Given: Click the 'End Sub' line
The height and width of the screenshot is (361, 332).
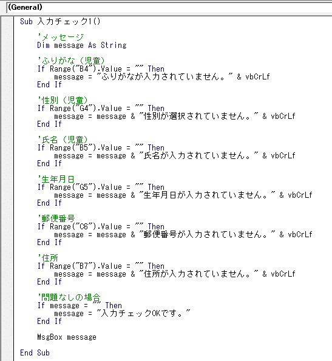Looking at the screenshot, I should pyautogui.click(x=35, y=353).
